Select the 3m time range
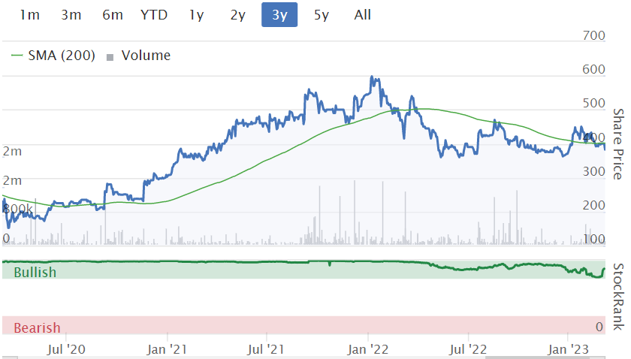Viewport: 631px width, 359px height. (x=71, y=15)
